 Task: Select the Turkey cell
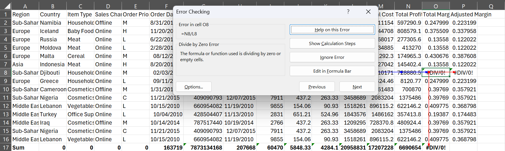tap(53, 114)
